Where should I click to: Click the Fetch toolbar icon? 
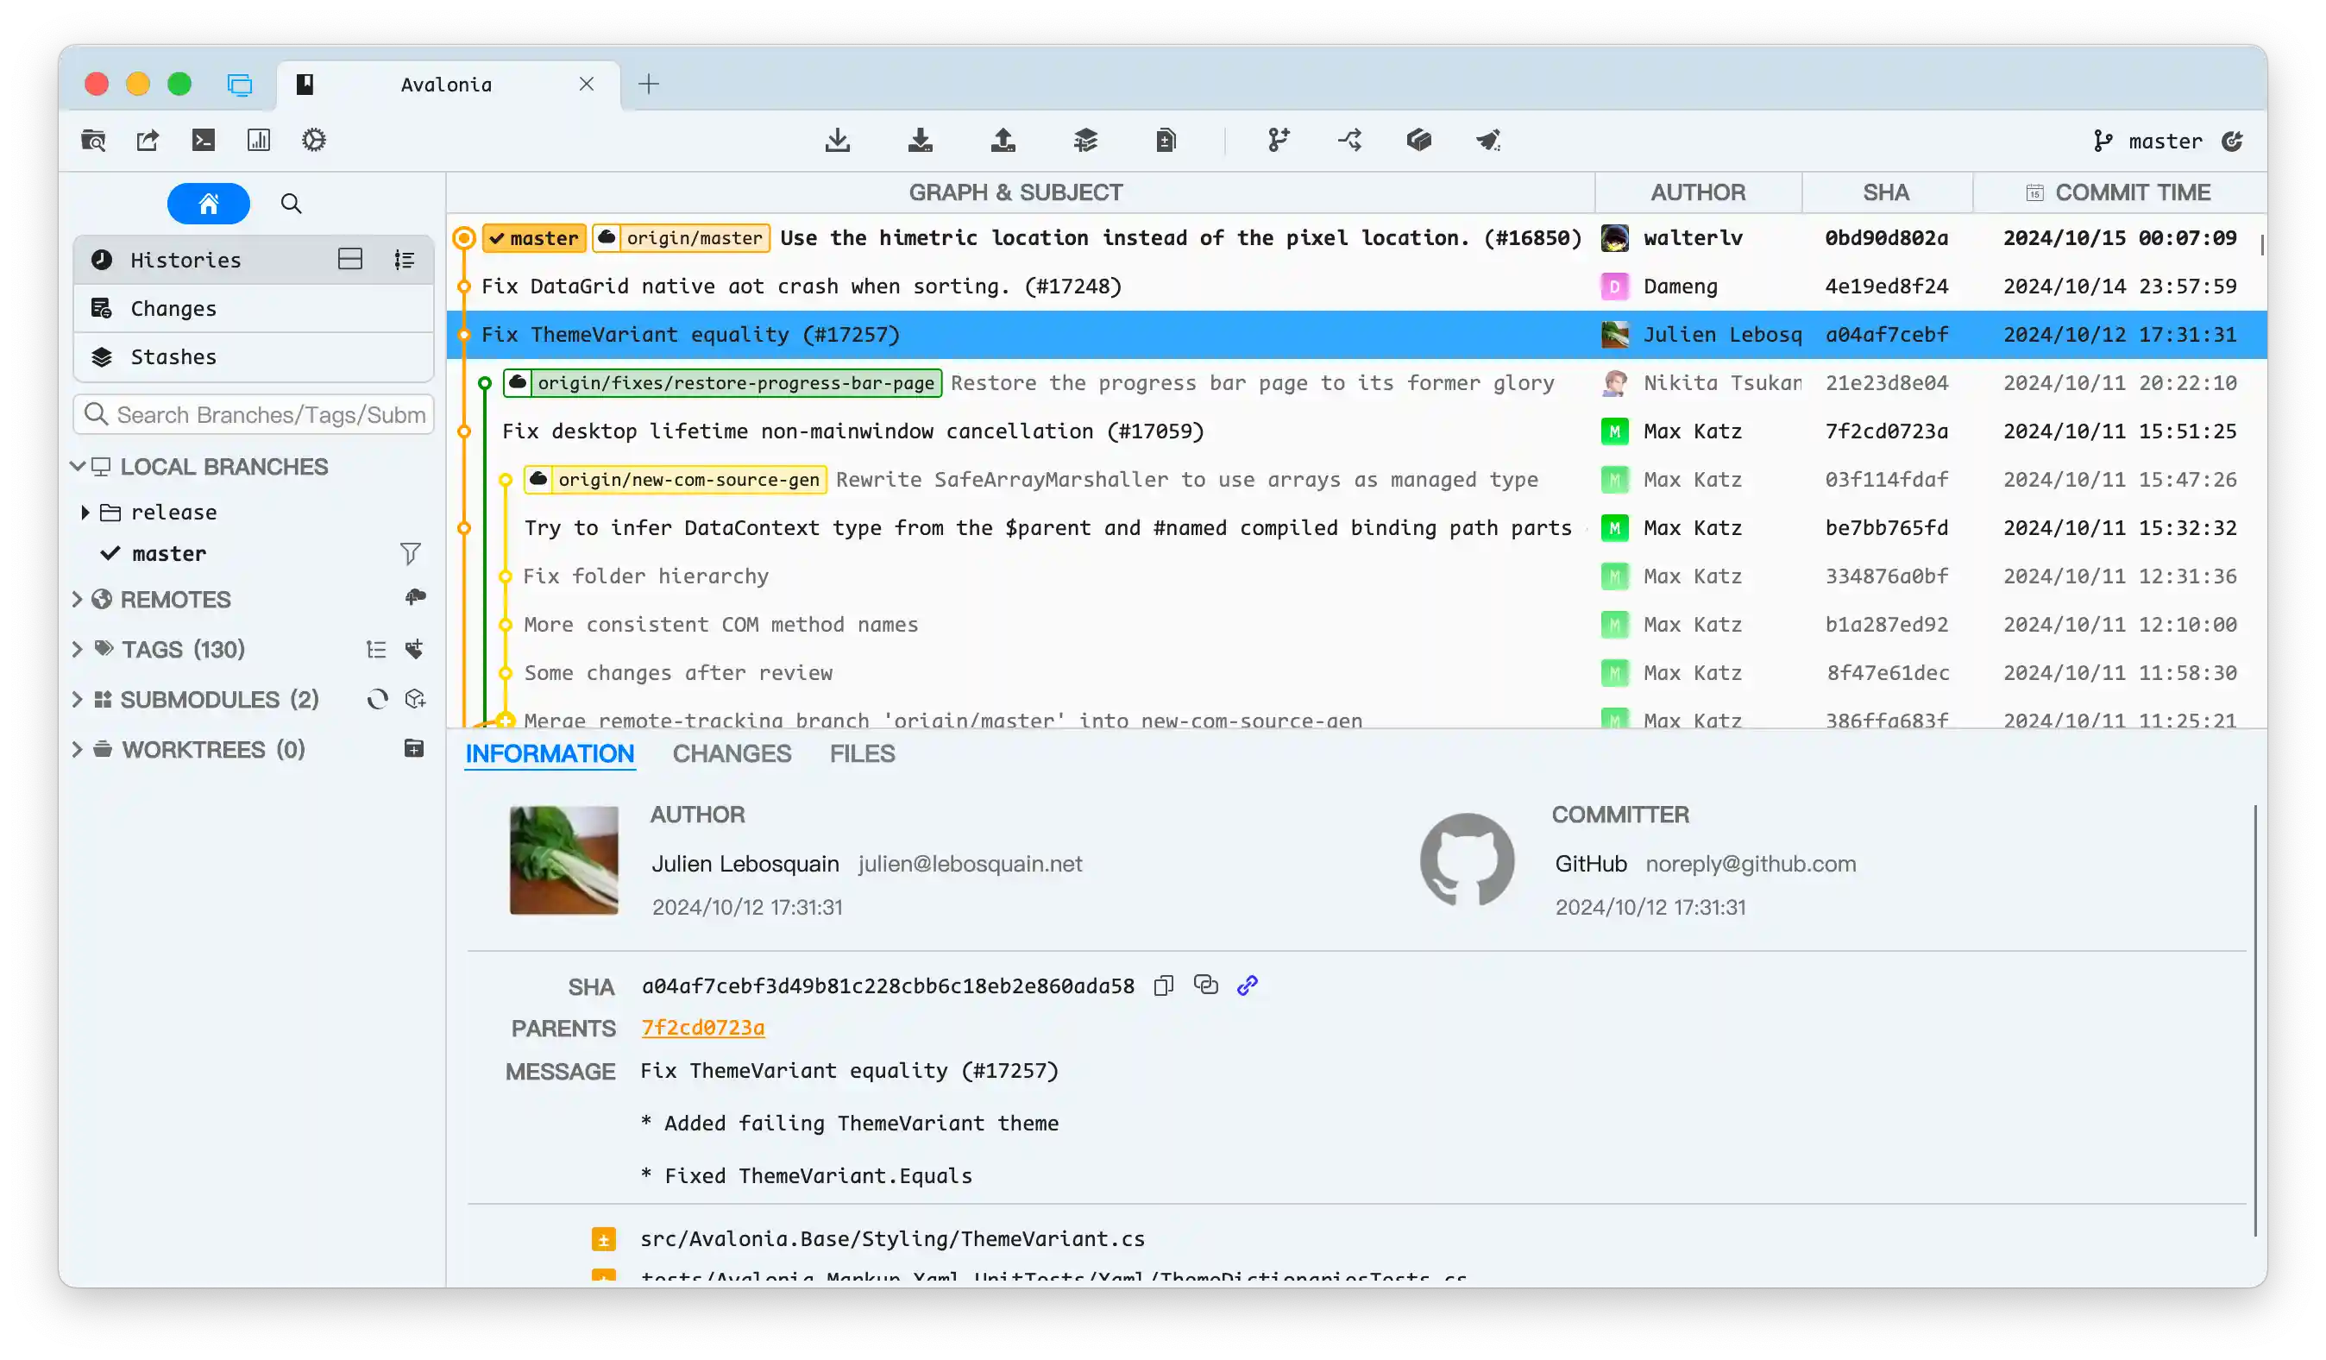(837, 141)
